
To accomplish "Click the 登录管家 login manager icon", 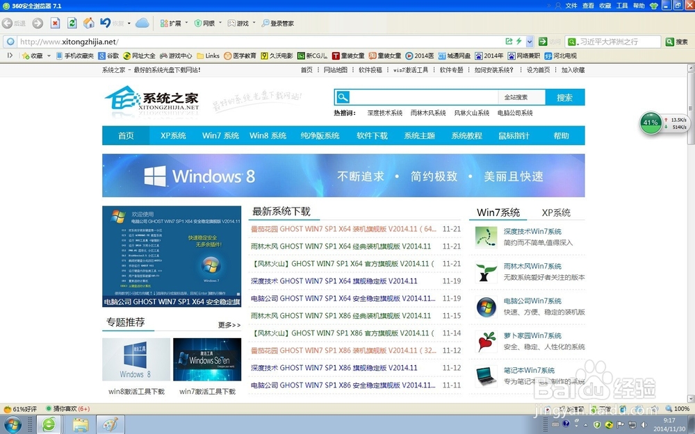I will (x=277, y=23).
